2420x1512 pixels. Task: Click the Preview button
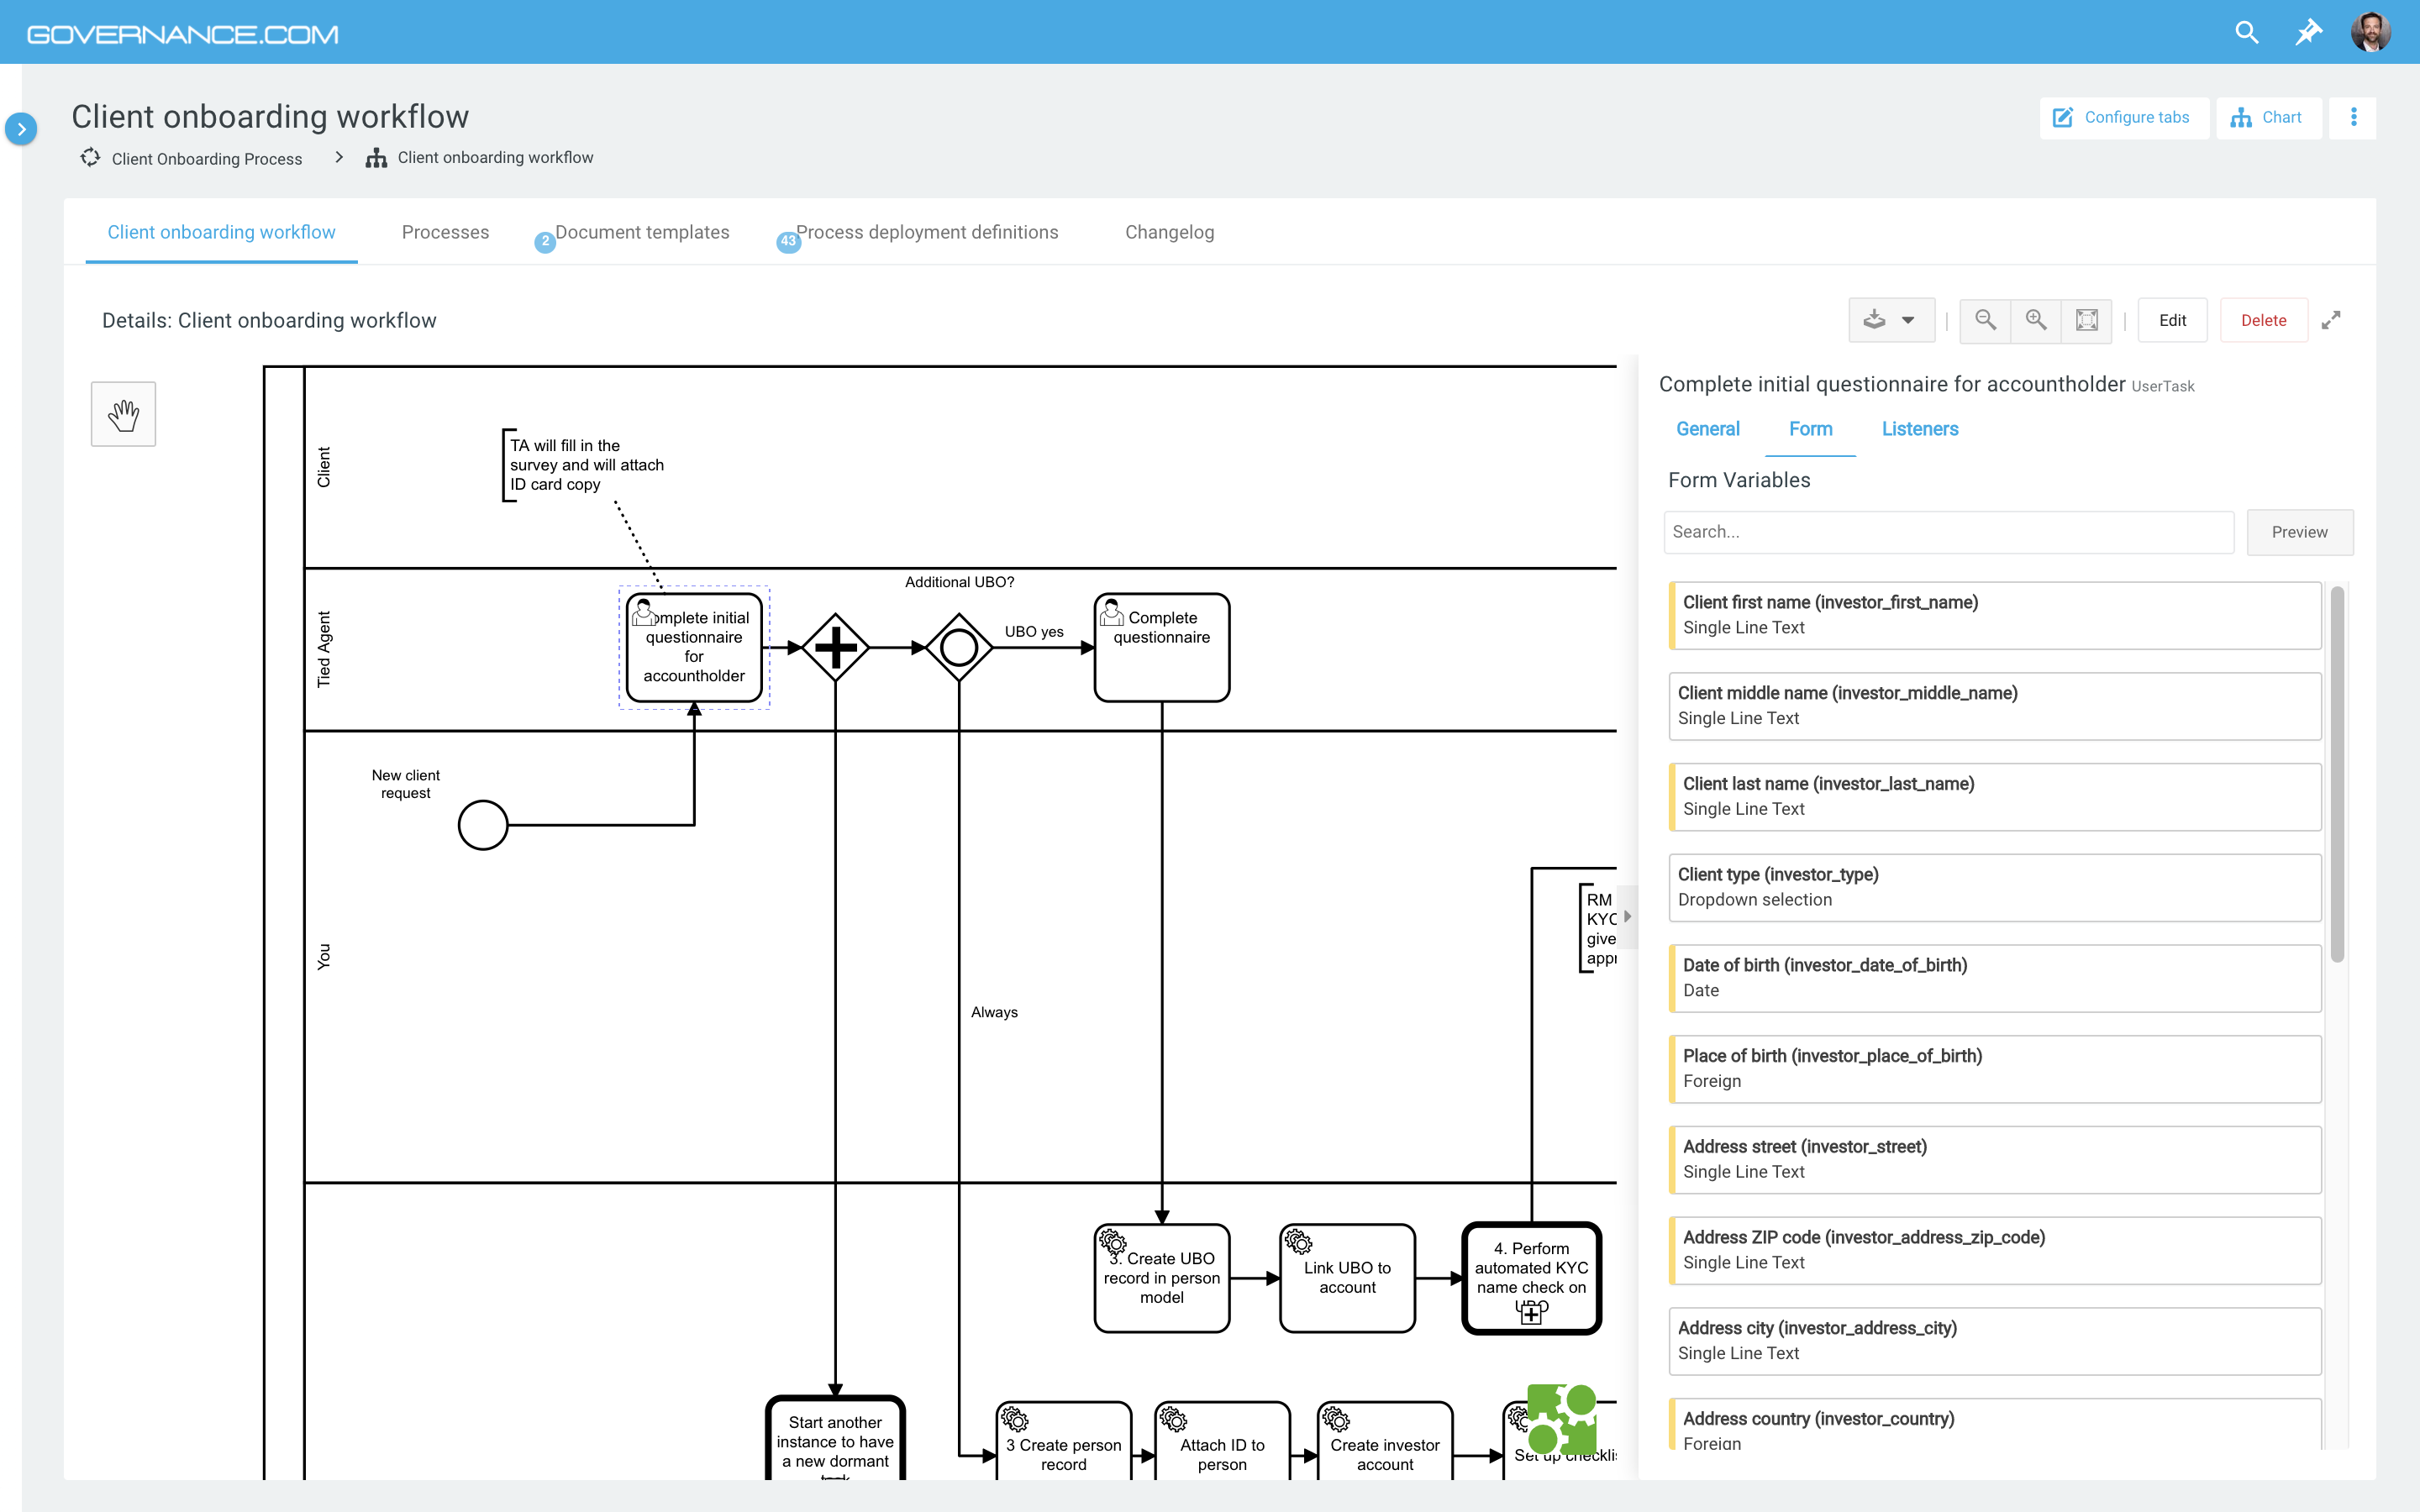click(x=2299, y=532)
